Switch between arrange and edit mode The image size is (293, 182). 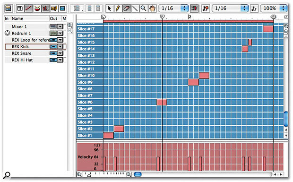click(x=8, y=9)
